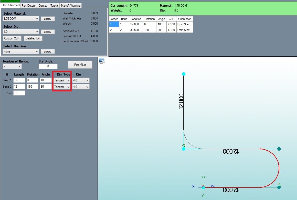Click the Bend 1 Rotation field
297x200 pixels.
click(33, 80)
